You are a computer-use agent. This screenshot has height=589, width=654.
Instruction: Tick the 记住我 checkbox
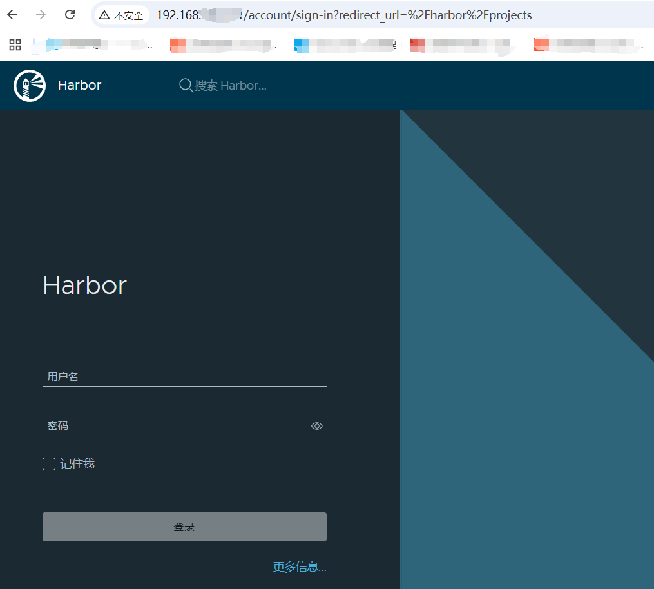[49, 464]
